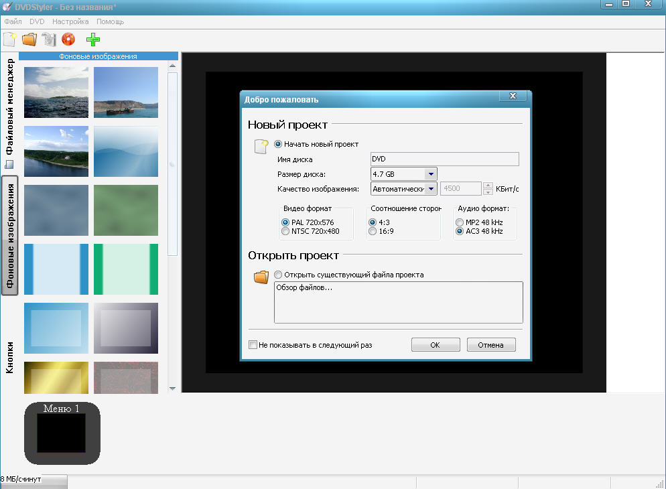Select the dark red textured background thumbnail

tap(126, 378)
